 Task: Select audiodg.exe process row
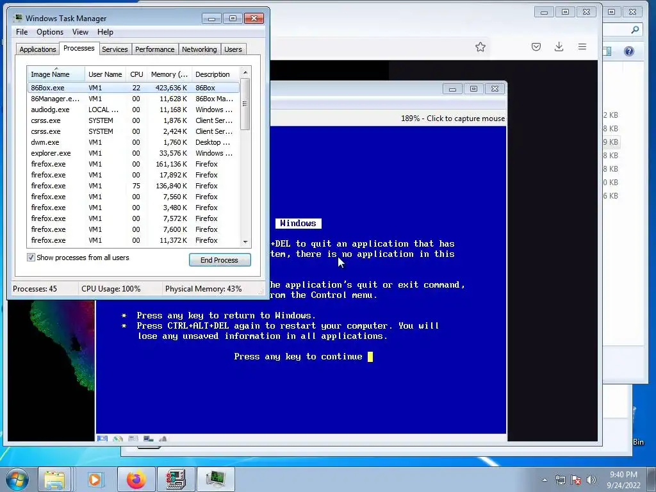133,110
